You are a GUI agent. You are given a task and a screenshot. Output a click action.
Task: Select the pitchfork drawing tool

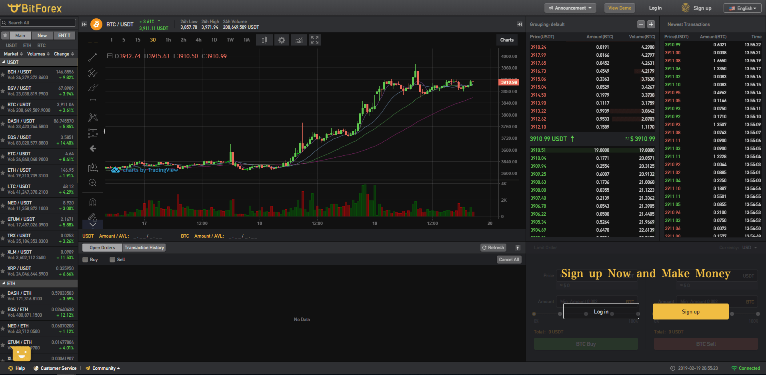[93, 72]
